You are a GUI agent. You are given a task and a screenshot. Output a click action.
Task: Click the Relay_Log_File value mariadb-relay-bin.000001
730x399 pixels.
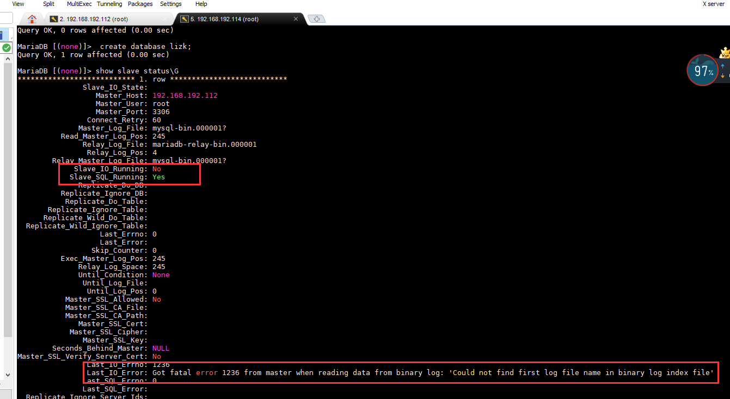click(x=205, y=145)
